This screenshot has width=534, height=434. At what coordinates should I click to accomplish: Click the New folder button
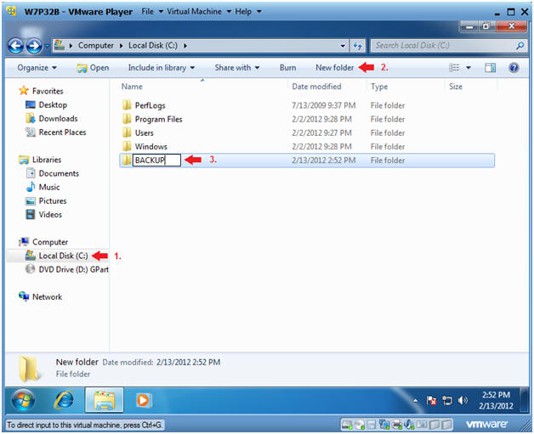click(x=334, y=68)
